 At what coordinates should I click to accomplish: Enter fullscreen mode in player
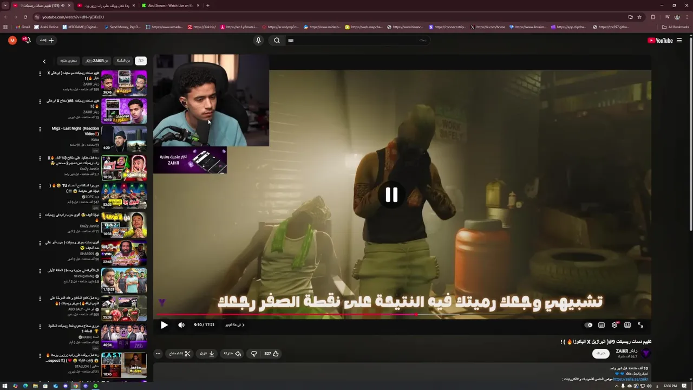pos(640,325)
